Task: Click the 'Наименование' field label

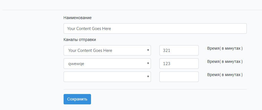Action: [x=77, y=18]
